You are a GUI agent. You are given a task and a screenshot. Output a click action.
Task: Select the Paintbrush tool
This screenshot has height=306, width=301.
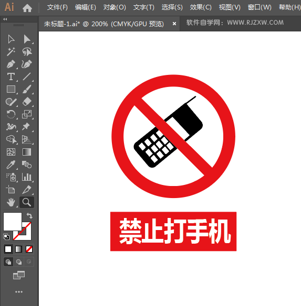[x=27, y=89]
